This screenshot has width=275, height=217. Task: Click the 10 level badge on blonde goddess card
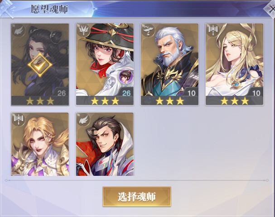coord(256,93)
